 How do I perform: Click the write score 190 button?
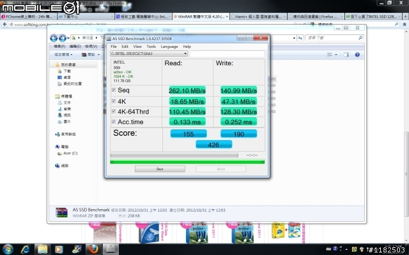click(x=238, y=134)
